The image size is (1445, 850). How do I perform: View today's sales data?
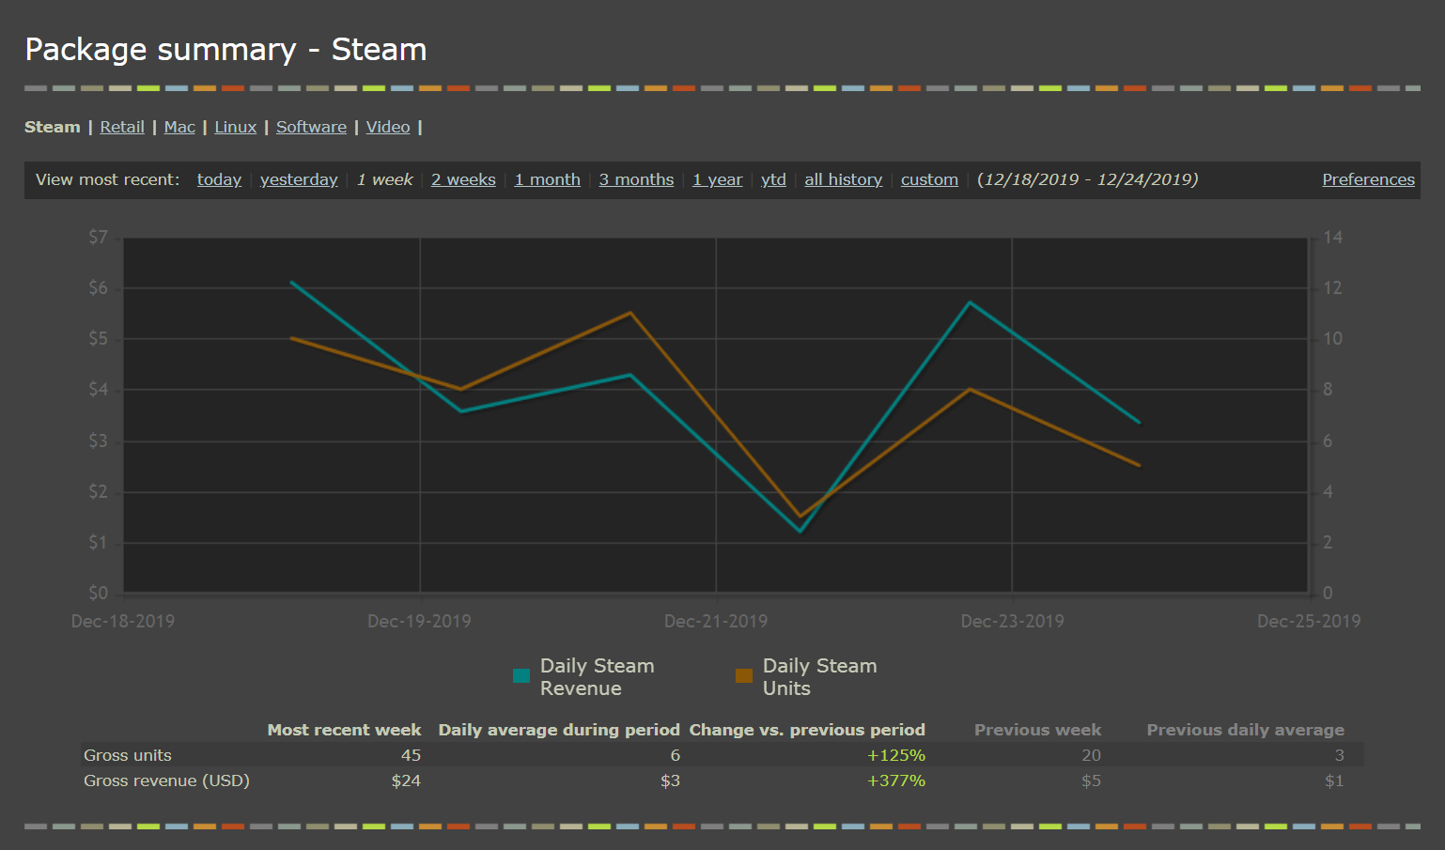pyautogui.click(x=219, y=179)
